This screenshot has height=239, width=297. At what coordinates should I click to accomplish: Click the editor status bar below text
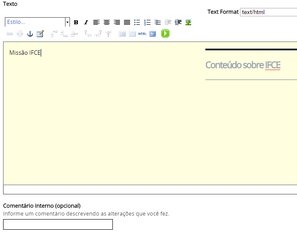pyautogui.click(x=150, y=190)
